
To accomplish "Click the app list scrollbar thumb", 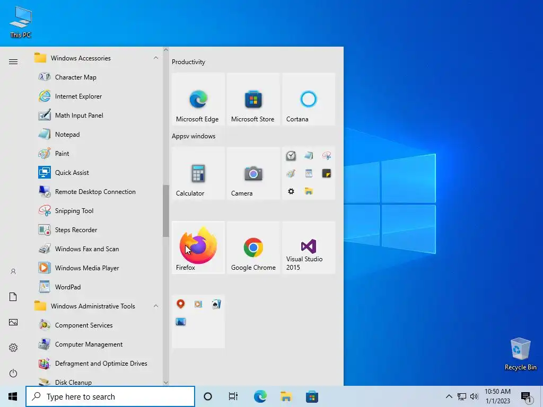I will tap(166, 211).
